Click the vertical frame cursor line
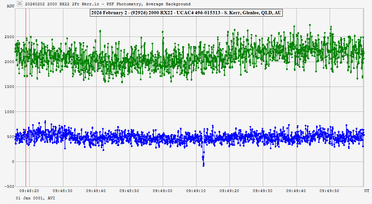This screenshot has width=372, height=204. (x=26, y=100)
